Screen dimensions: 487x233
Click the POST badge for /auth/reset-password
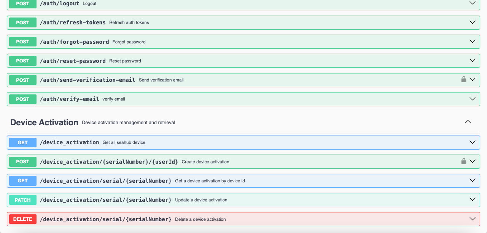click(x=23, y=61)
